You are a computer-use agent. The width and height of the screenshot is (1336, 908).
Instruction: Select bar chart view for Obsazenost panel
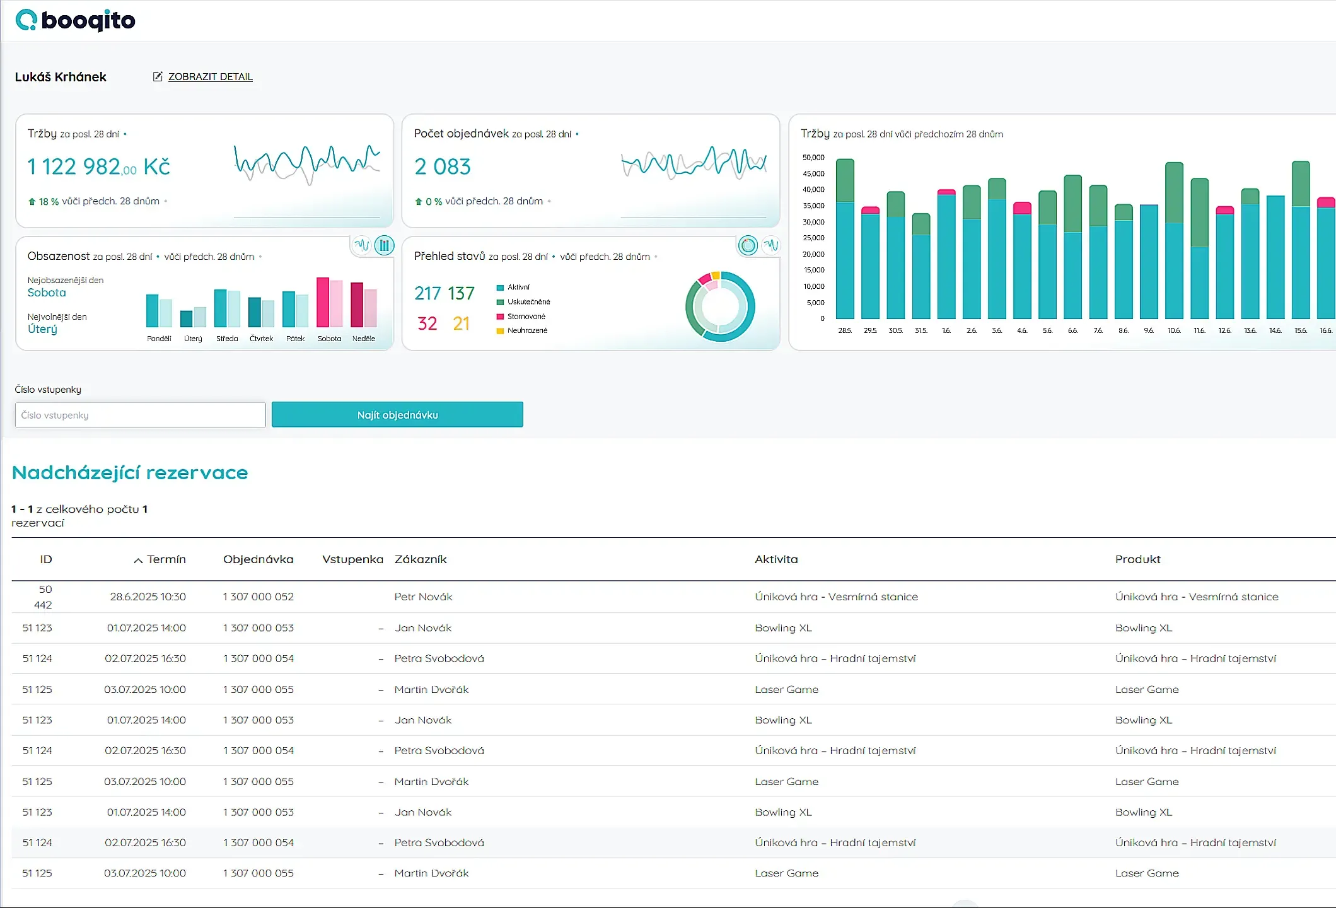[384, 245]
